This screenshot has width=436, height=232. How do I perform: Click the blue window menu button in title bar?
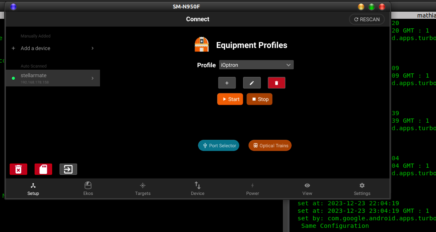tap(13, 7)
